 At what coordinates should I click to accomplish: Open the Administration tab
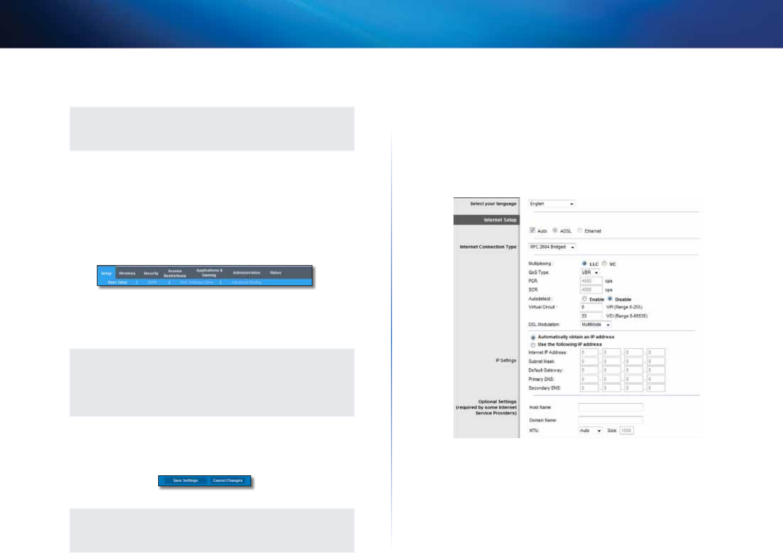coord(246,273)
